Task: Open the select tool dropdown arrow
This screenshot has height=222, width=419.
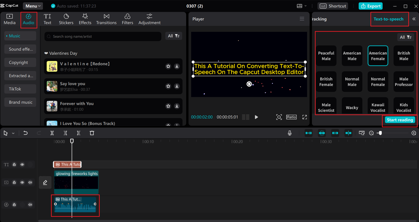Action: (13, 133)
